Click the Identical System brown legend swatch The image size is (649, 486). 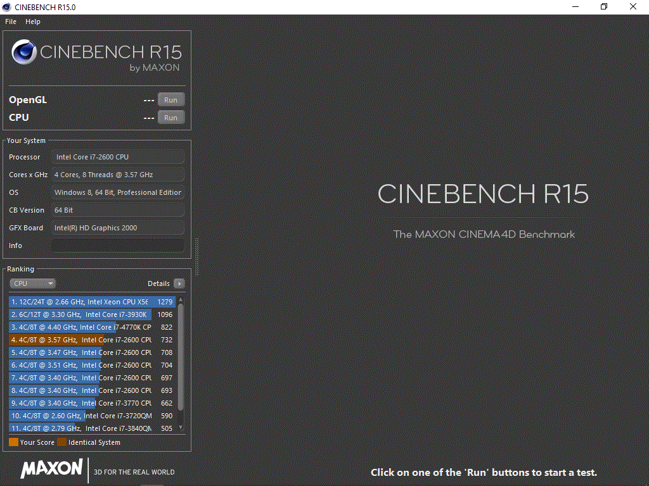(61, 442)
